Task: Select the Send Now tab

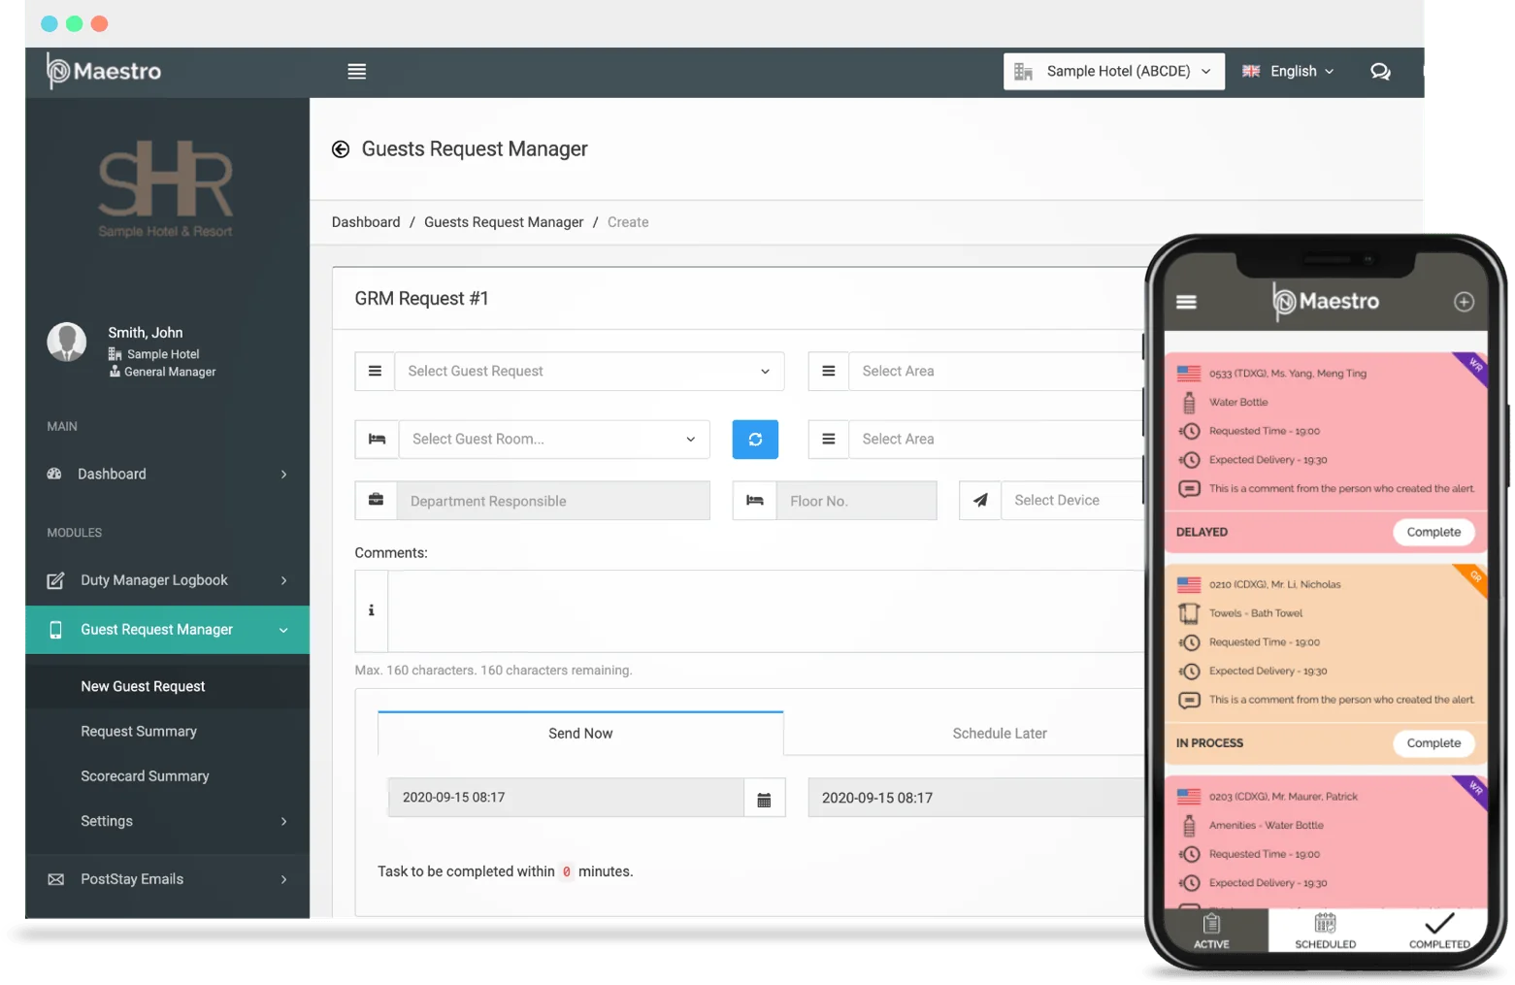Action: pos(580,734)
